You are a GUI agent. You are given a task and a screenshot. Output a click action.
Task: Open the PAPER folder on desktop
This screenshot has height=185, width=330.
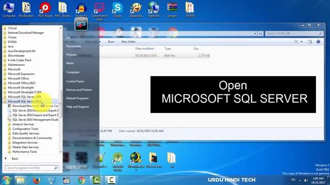(190, 10)
